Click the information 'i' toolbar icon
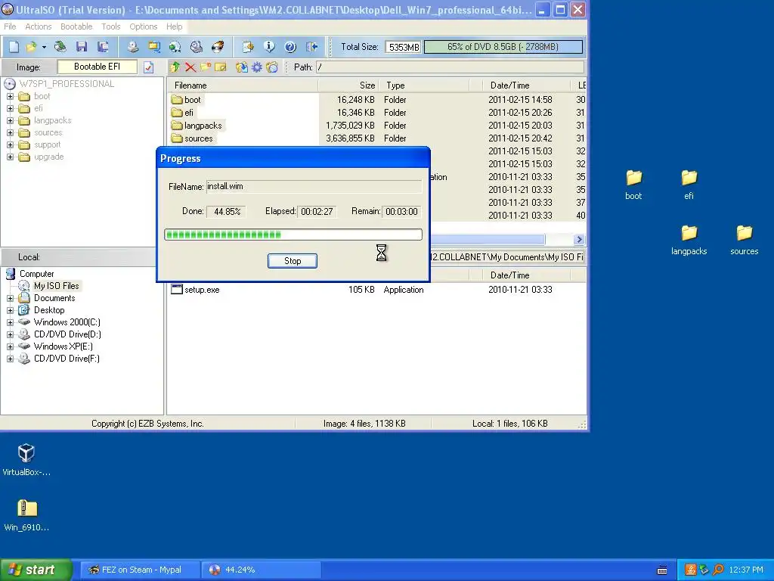 tap(269, 47)
